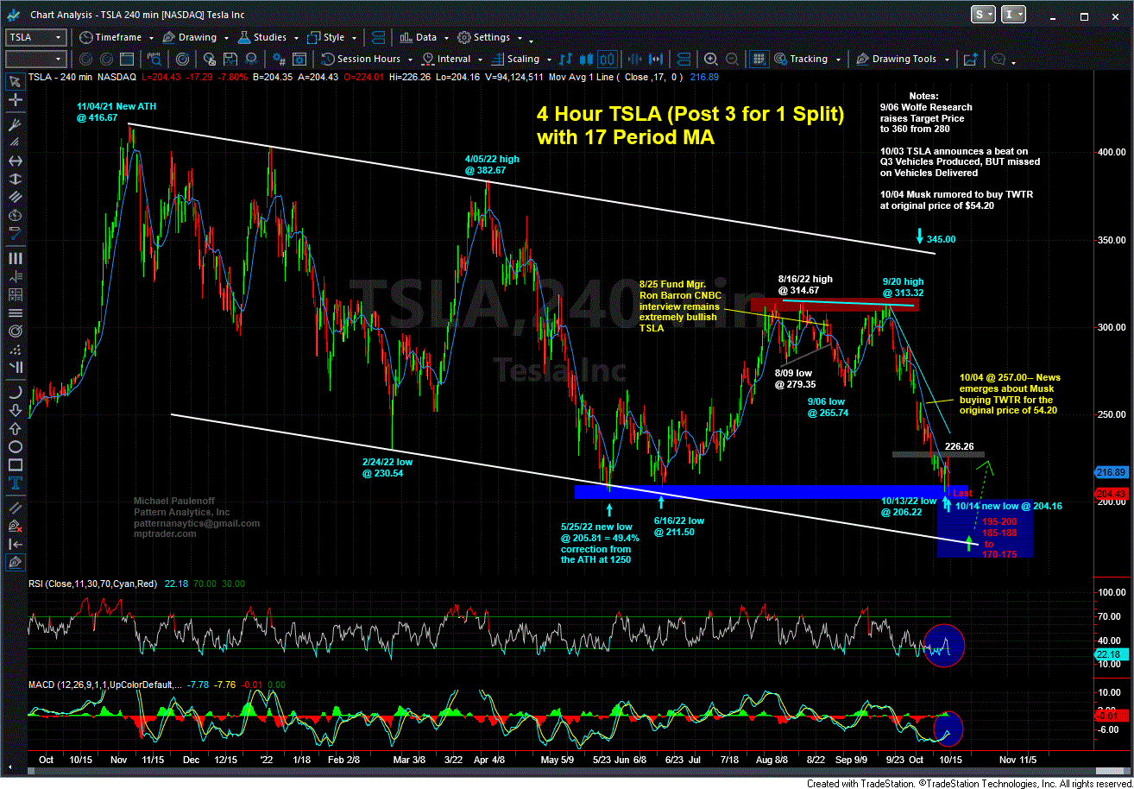The height and width of the screenshot is (789, 1134).
Task: Select the pointer arrow tool in left toolbar
Action: point(15,83)
